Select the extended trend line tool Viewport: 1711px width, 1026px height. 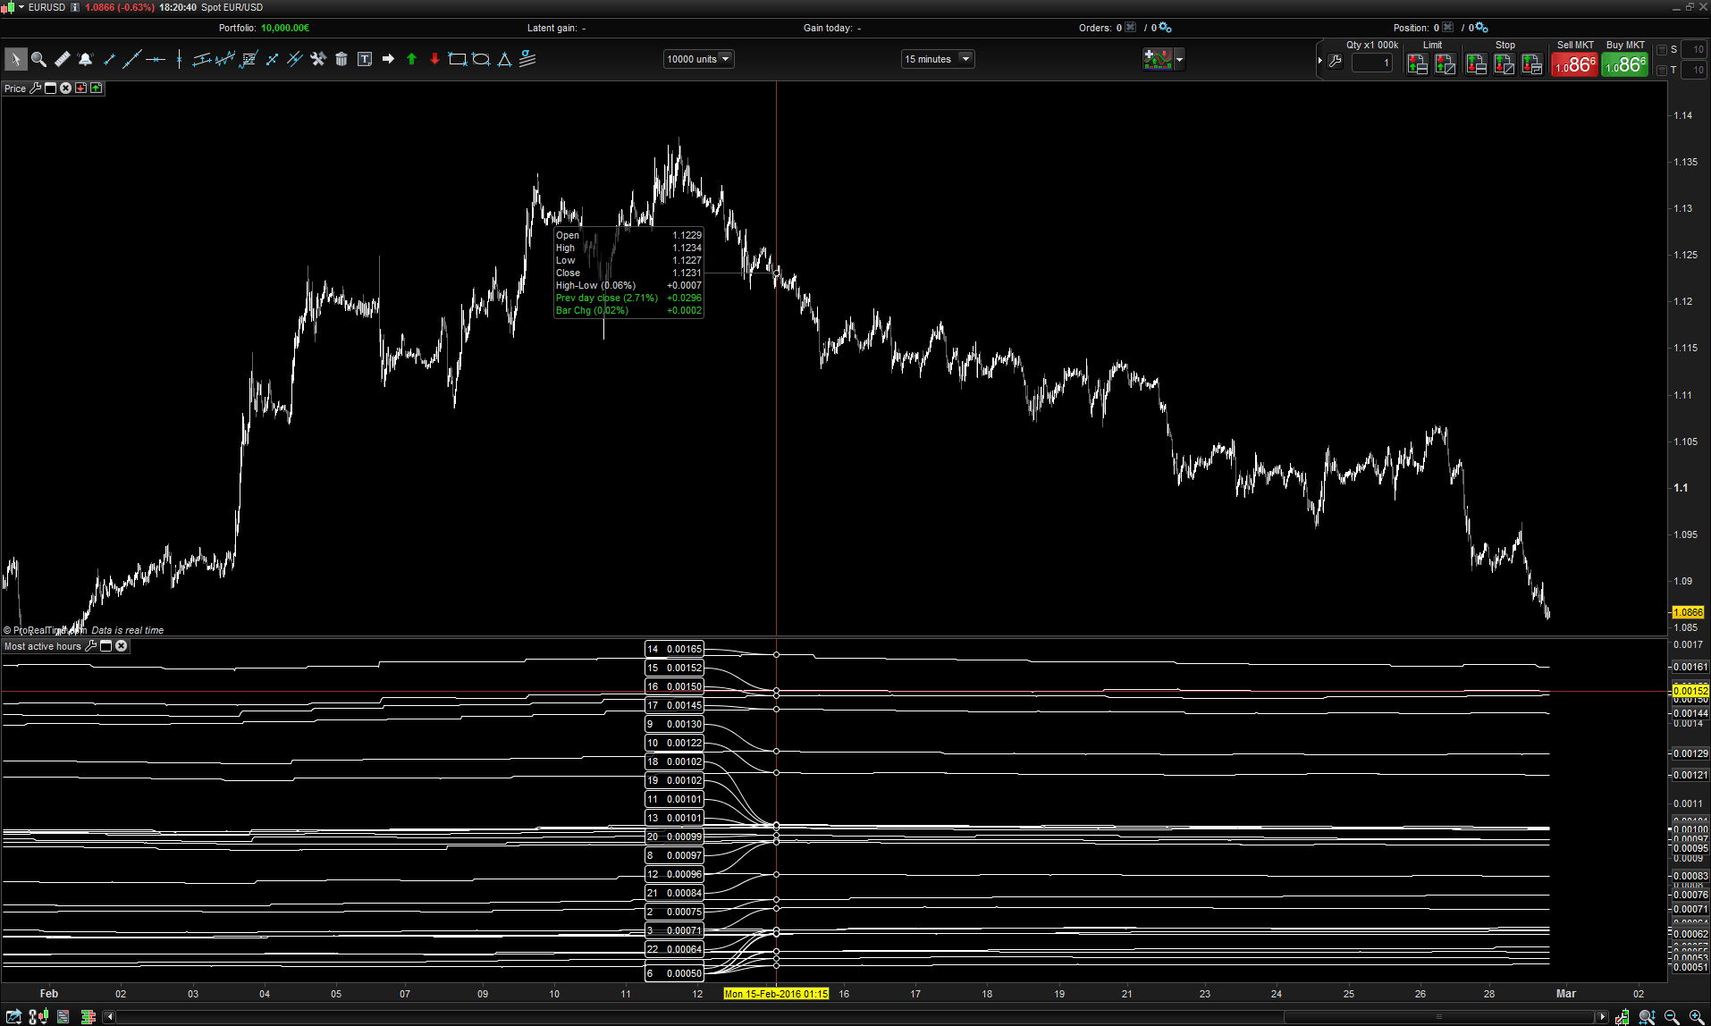[131, 59]
